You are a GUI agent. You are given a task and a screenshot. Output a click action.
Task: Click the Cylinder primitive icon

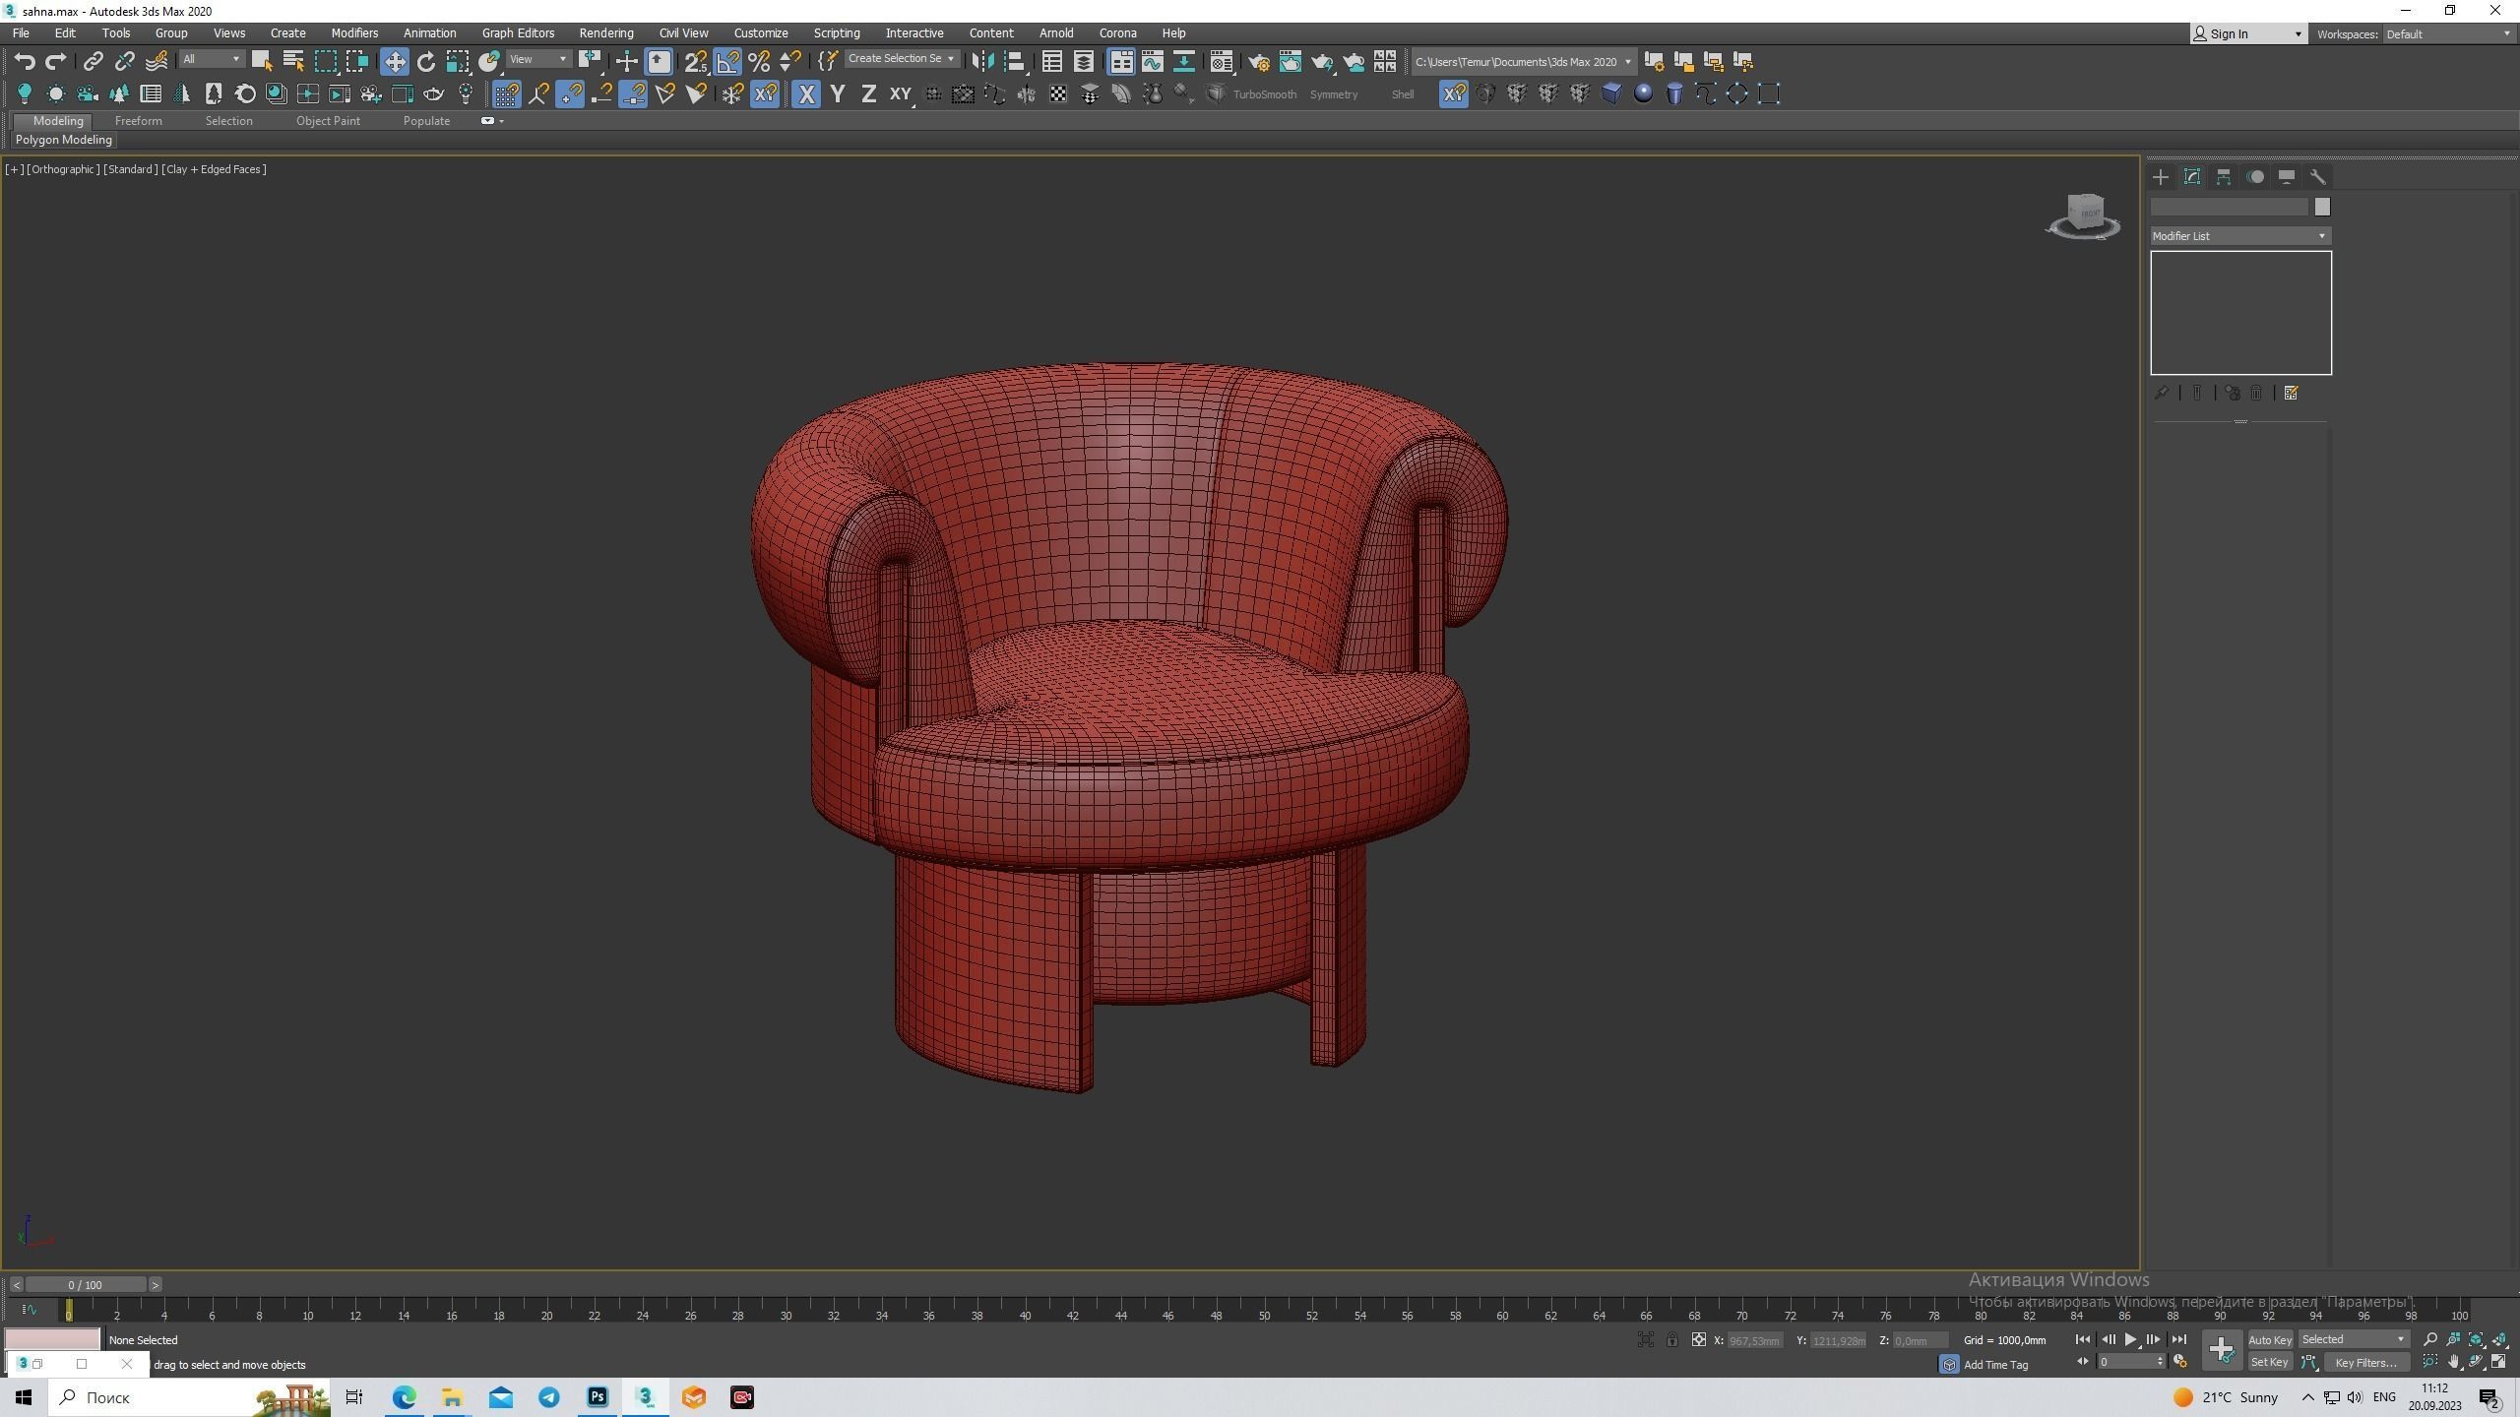(1674, 94)
